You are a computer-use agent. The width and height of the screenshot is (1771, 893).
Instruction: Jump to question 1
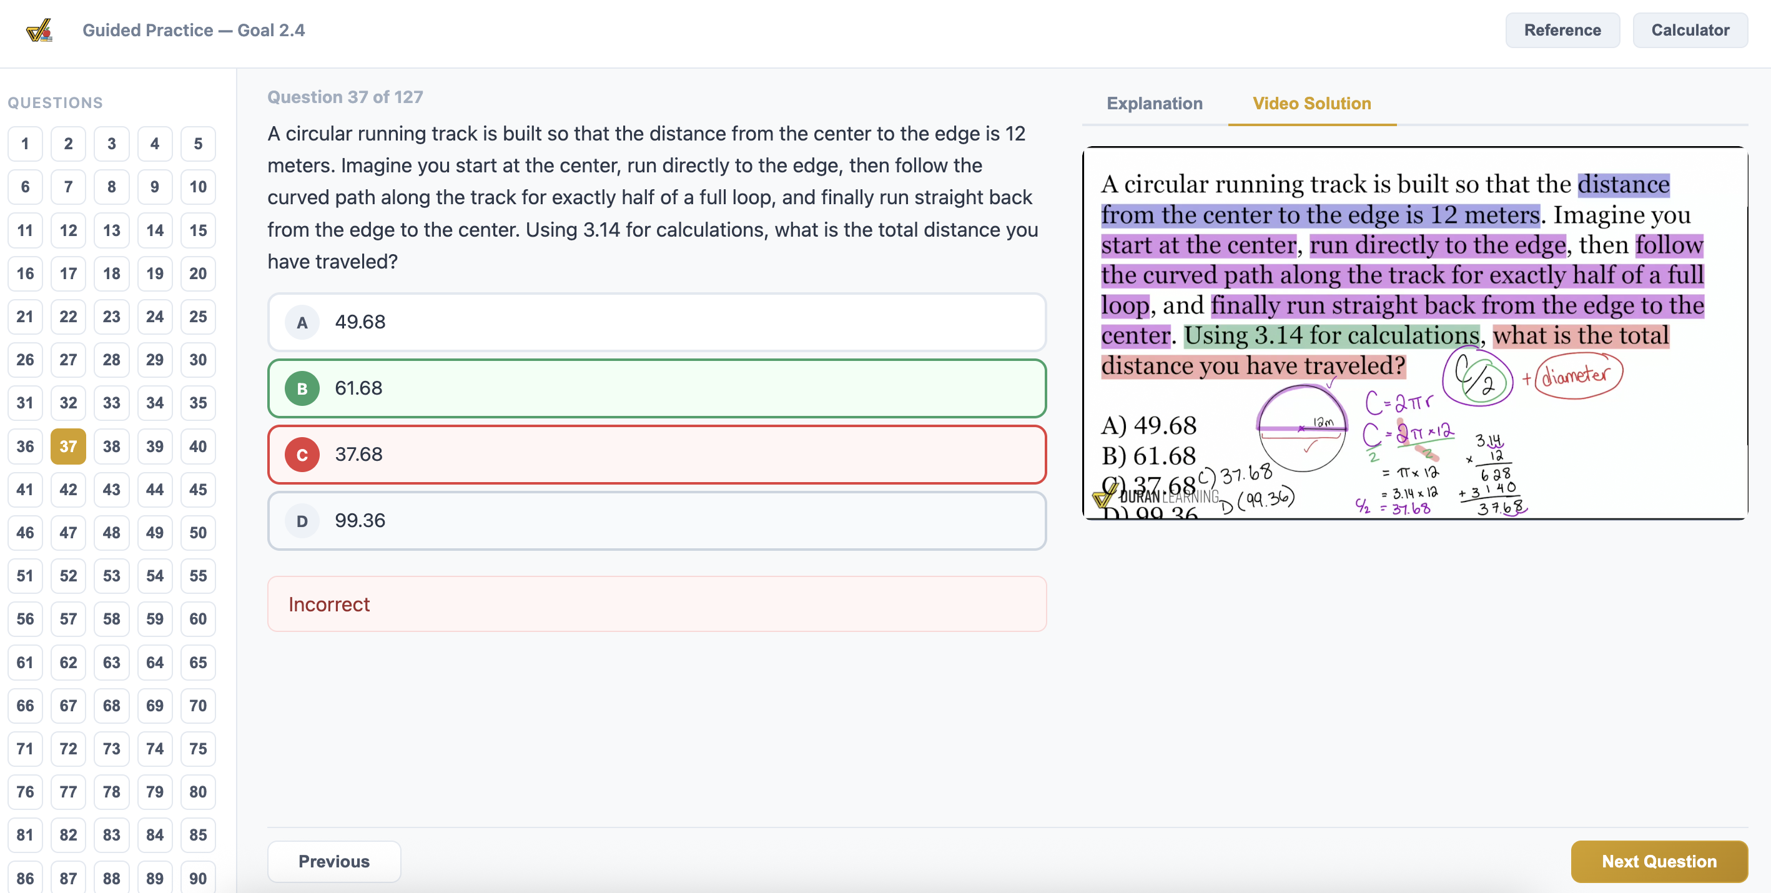[x=26, y=144]
